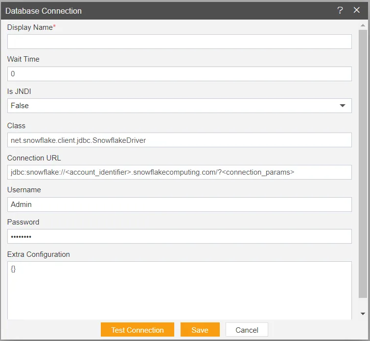Viewport: 370px width, 341px height.
Task: Click the vertical scrollbar thumb
Action: (x=363, y=164)
